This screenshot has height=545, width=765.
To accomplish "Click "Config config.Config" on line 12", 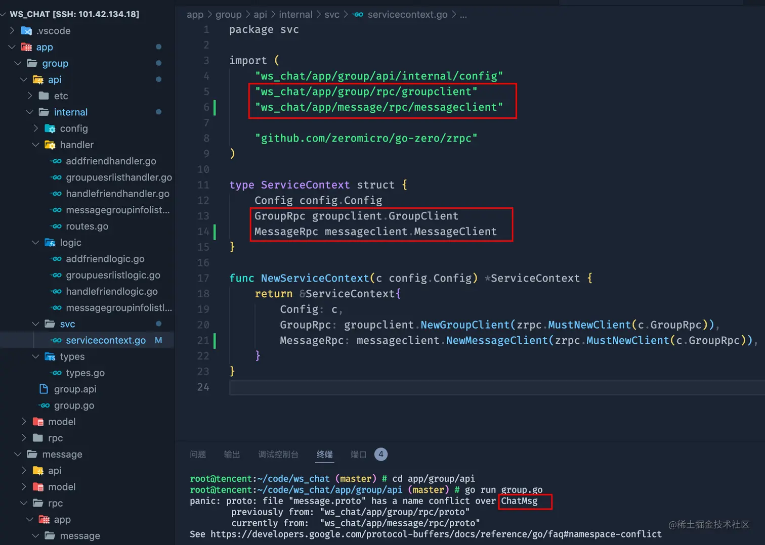I will 318,200.
